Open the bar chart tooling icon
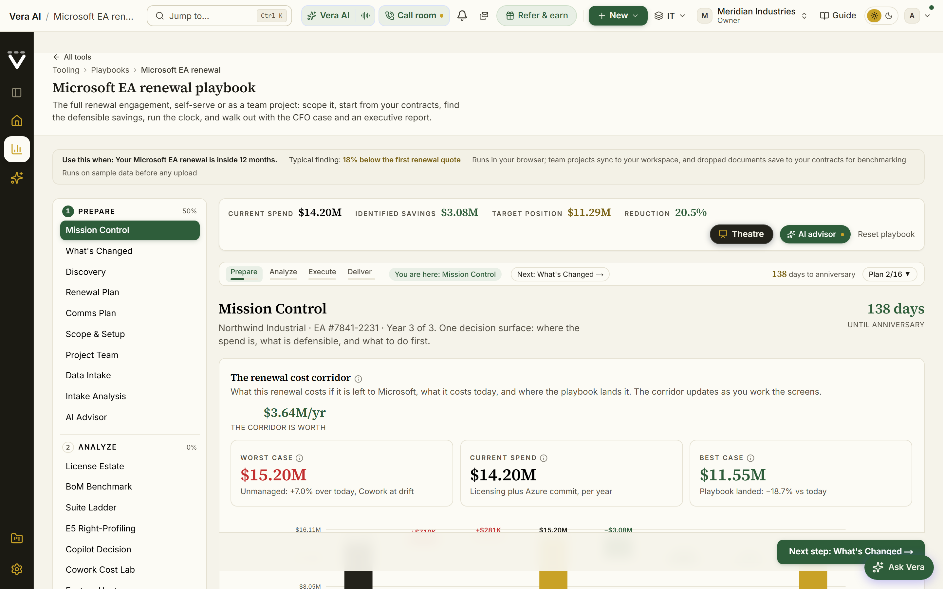943x589 pixels. [x=17, y=149]
